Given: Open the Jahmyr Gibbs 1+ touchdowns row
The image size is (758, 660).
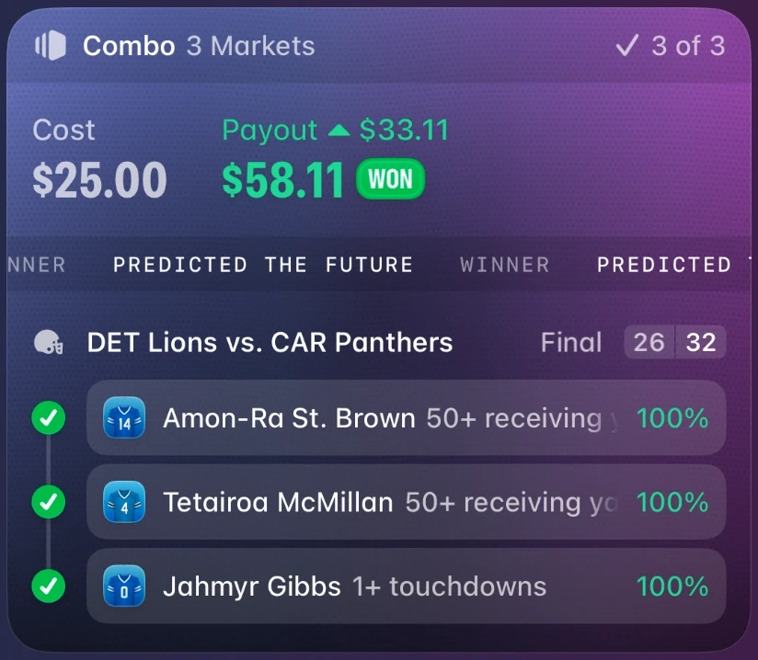Looking at the screenshot, I should click(406, 586).
